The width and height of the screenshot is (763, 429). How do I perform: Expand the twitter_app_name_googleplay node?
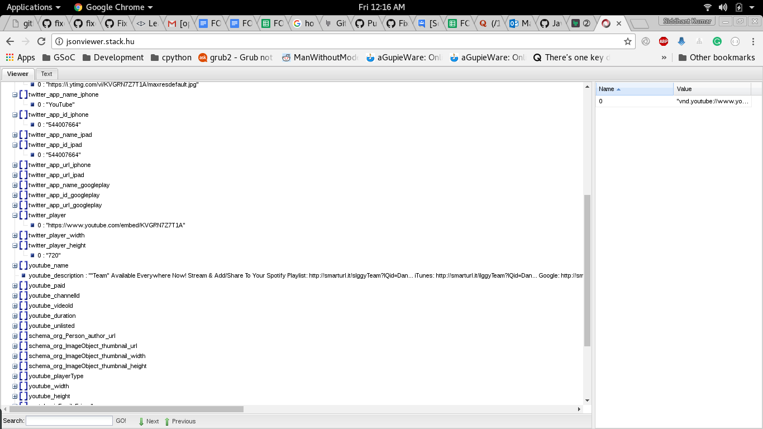coord(15,185)
